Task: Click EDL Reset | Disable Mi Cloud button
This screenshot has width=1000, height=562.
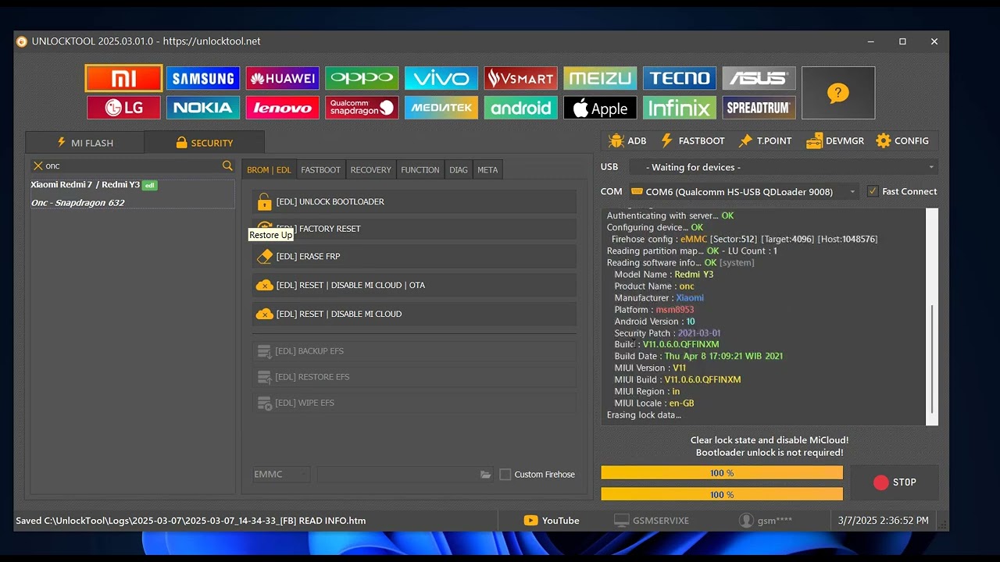Action: pyautogui.click(x=414, y=314)
